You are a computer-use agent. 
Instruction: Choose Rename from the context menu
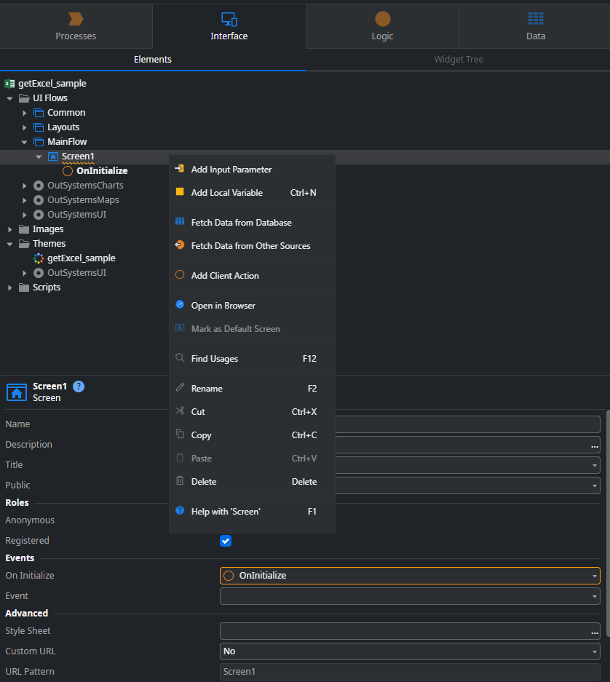(x=252, y=389)
